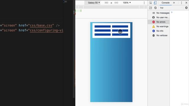Open the Galaxy S5 device dropdown
Image resolution: width=189 pixels, height=106 pixels.
click(92, 3)
